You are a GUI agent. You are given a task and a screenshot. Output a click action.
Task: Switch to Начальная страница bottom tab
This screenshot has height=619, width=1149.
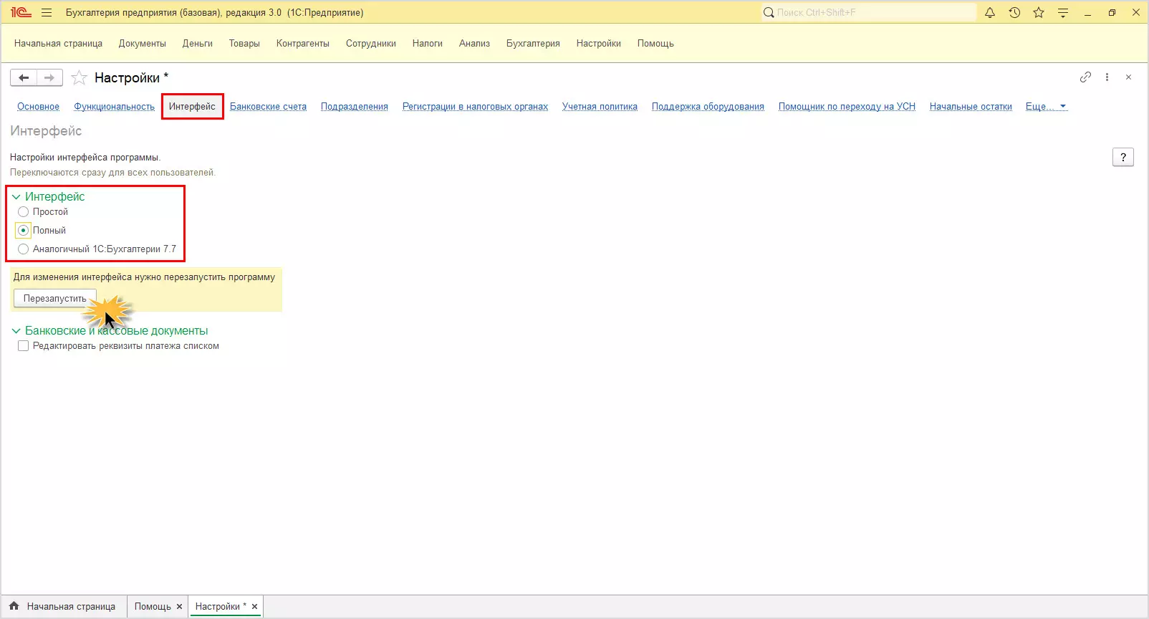click(64, 606)
